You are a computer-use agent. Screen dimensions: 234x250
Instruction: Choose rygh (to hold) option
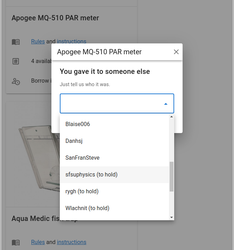(82, 192)
